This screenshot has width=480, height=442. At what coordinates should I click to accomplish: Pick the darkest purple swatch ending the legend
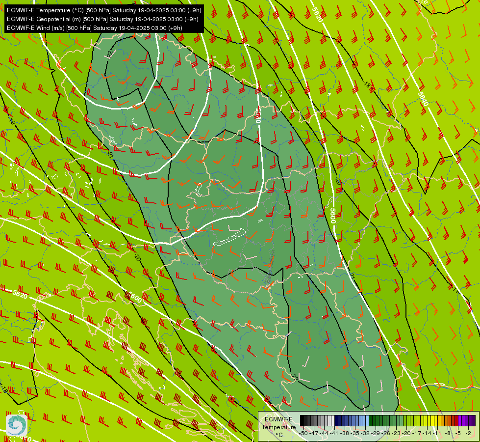coord(474,420)
